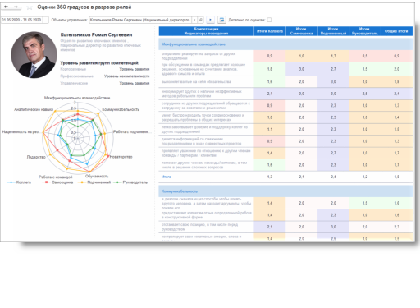This screenshot has height=308, width=420.
Task: Click Уровень некомпетентности level text
Action: tap(127, 76)
